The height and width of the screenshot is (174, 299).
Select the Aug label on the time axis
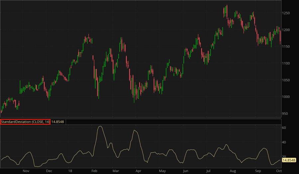tap(233, 171)
